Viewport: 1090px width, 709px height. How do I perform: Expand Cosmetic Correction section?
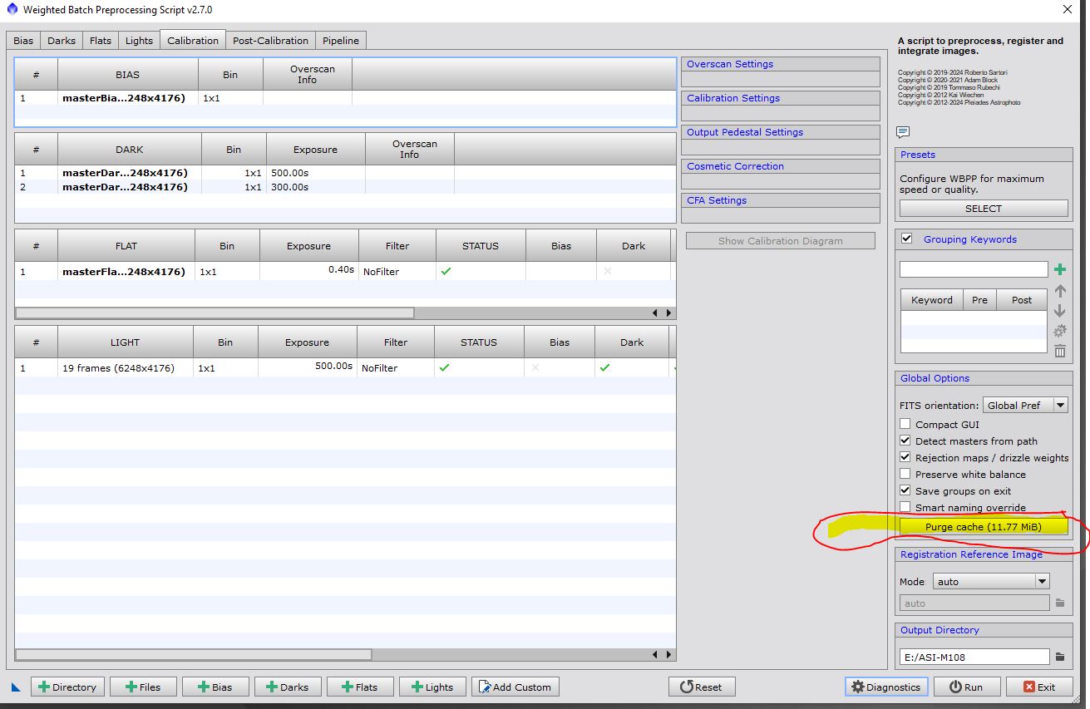coord(780,166)
